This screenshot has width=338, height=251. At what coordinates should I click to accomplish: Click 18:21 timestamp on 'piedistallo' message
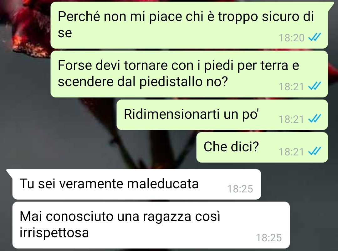[x=291, y=87]
